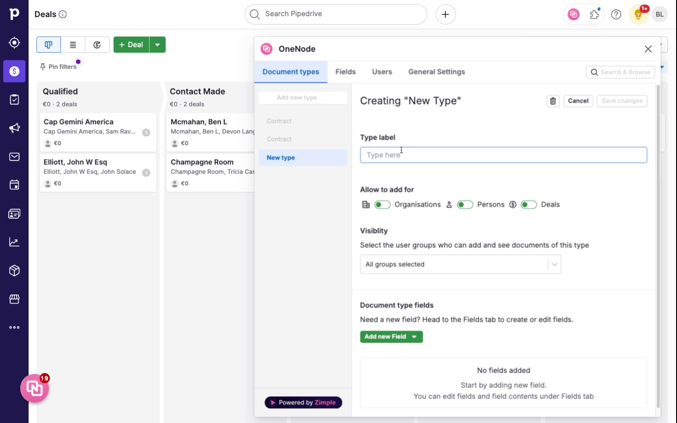
Task: Open Campaigns megaphone icon in sidebar
Action: click(14, 128)
